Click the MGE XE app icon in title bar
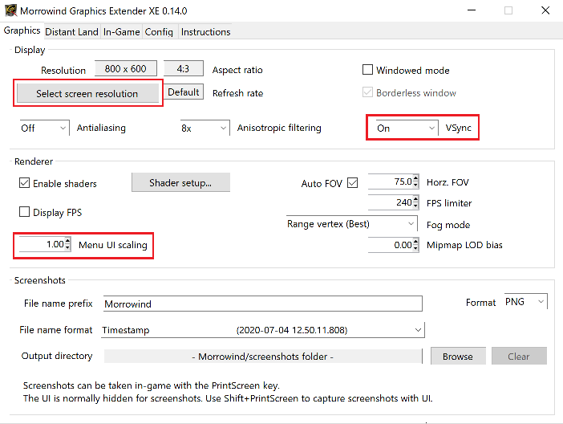This screenshot has height=424, width=563. point(10,10)
